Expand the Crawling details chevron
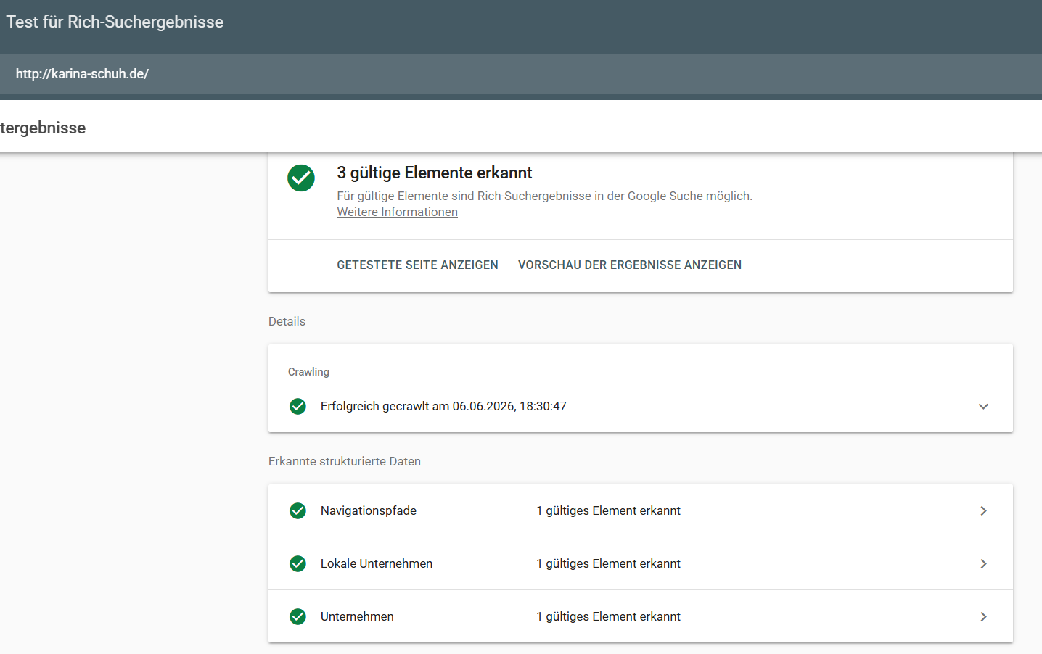Viewport: 1042px width, 654px height. tap(983, 406)
